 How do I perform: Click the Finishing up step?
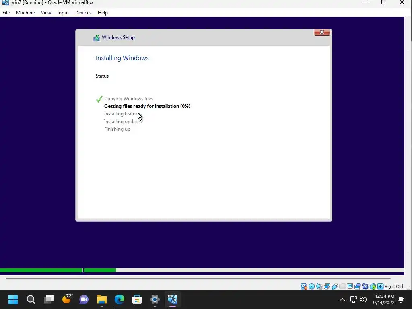click(x=117, y=129)
